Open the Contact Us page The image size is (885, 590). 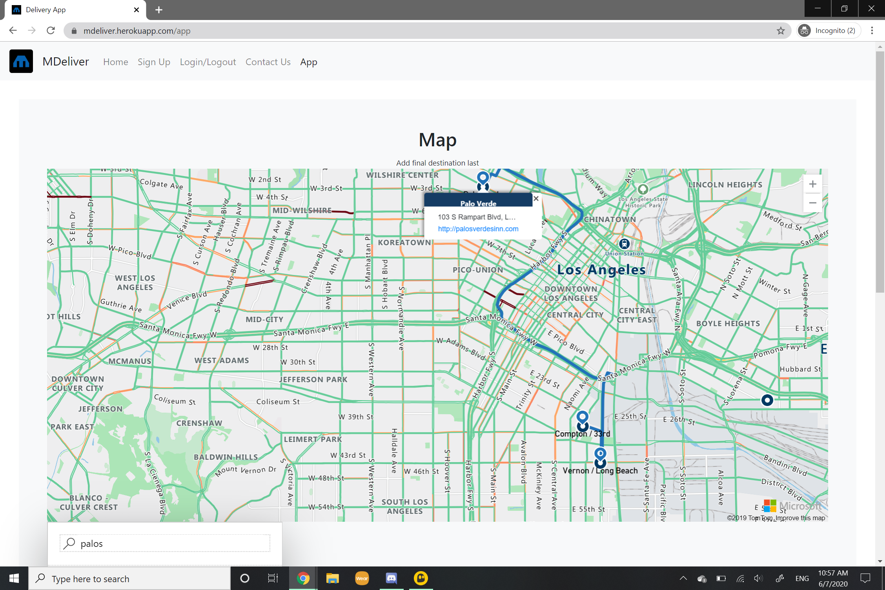268,62
